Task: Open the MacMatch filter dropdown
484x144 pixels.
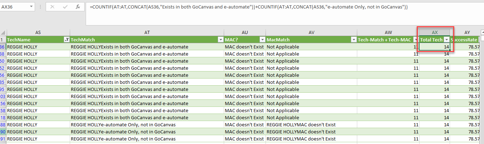Action: tap(354, 40)
